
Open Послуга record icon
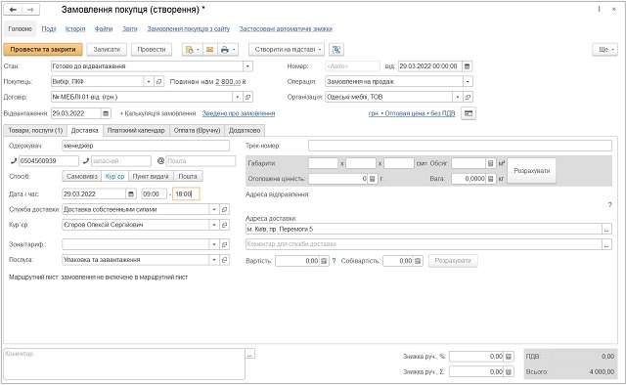(x=224, y=260)
